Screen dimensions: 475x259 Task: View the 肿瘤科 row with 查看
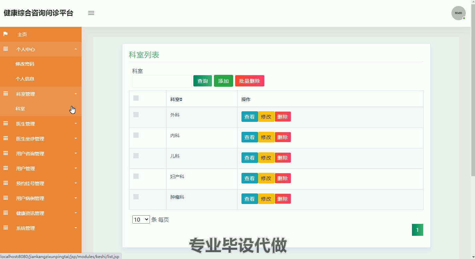click(x=249, y=199)
